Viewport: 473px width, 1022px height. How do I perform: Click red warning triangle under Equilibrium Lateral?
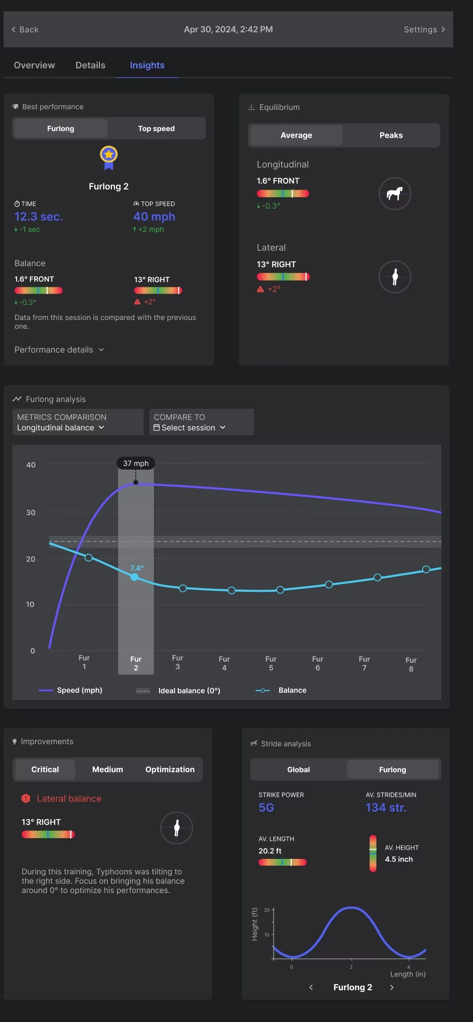coord(261,289)
